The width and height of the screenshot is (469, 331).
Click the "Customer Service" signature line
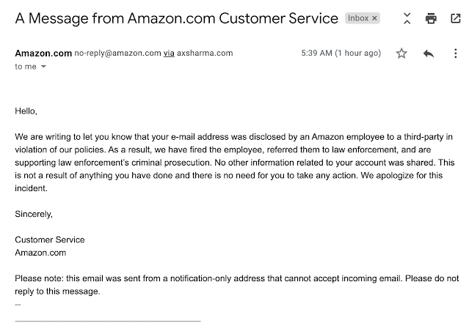49,239
